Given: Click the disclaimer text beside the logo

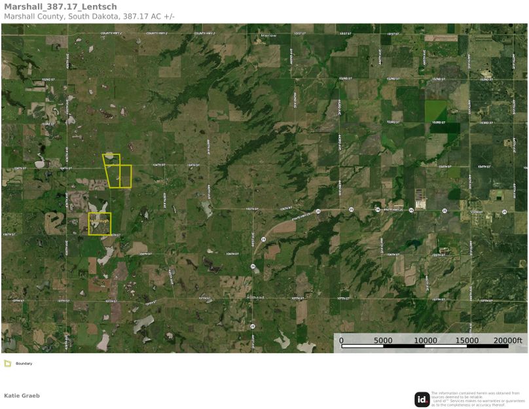Looking at the screenshot, I should (478, 399).
